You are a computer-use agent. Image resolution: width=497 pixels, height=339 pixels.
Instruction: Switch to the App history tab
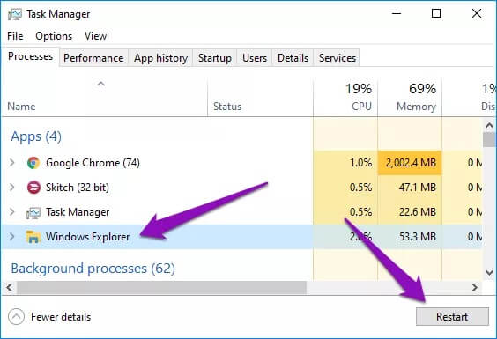click(160, 58)
